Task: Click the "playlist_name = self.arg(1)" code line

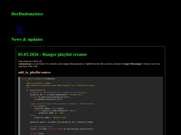Action: [x=49, y=108]
